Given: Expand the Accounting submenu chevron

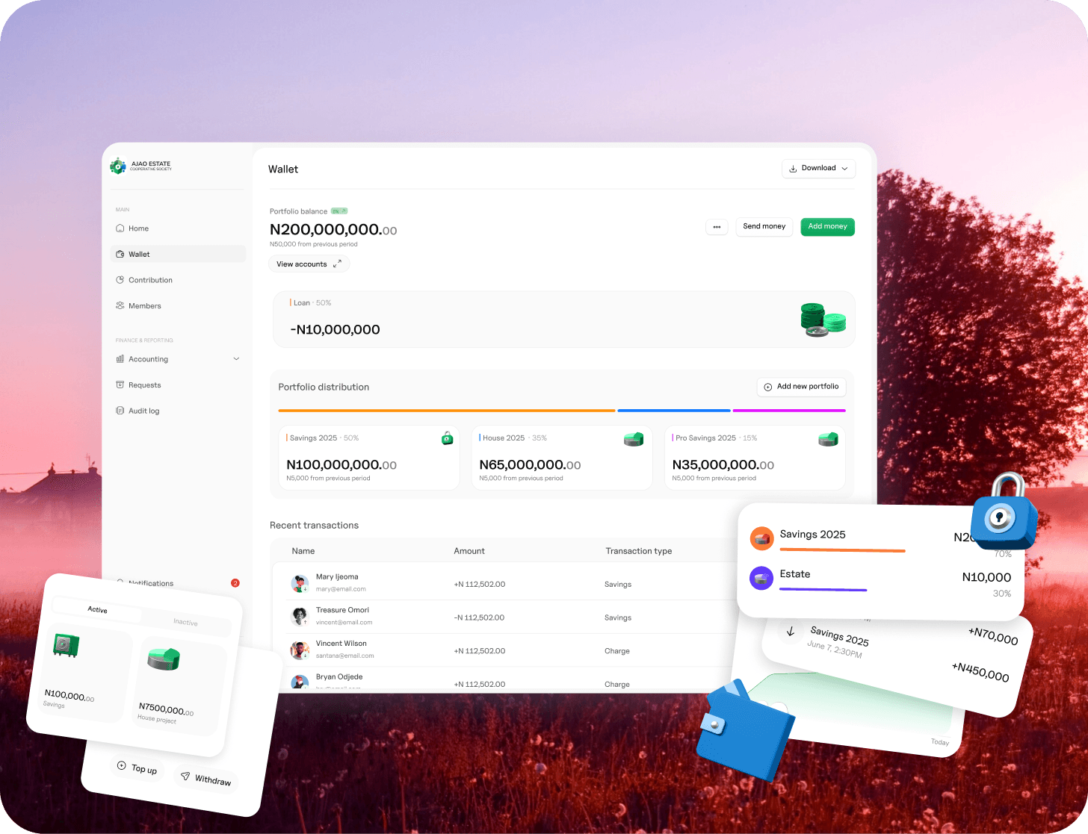Looking at the screenshot, I should pos(236,359).
